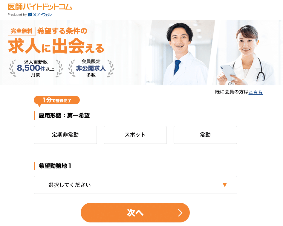
Task: Select 定期非常勤 employment type
Action: pos(65,135)
